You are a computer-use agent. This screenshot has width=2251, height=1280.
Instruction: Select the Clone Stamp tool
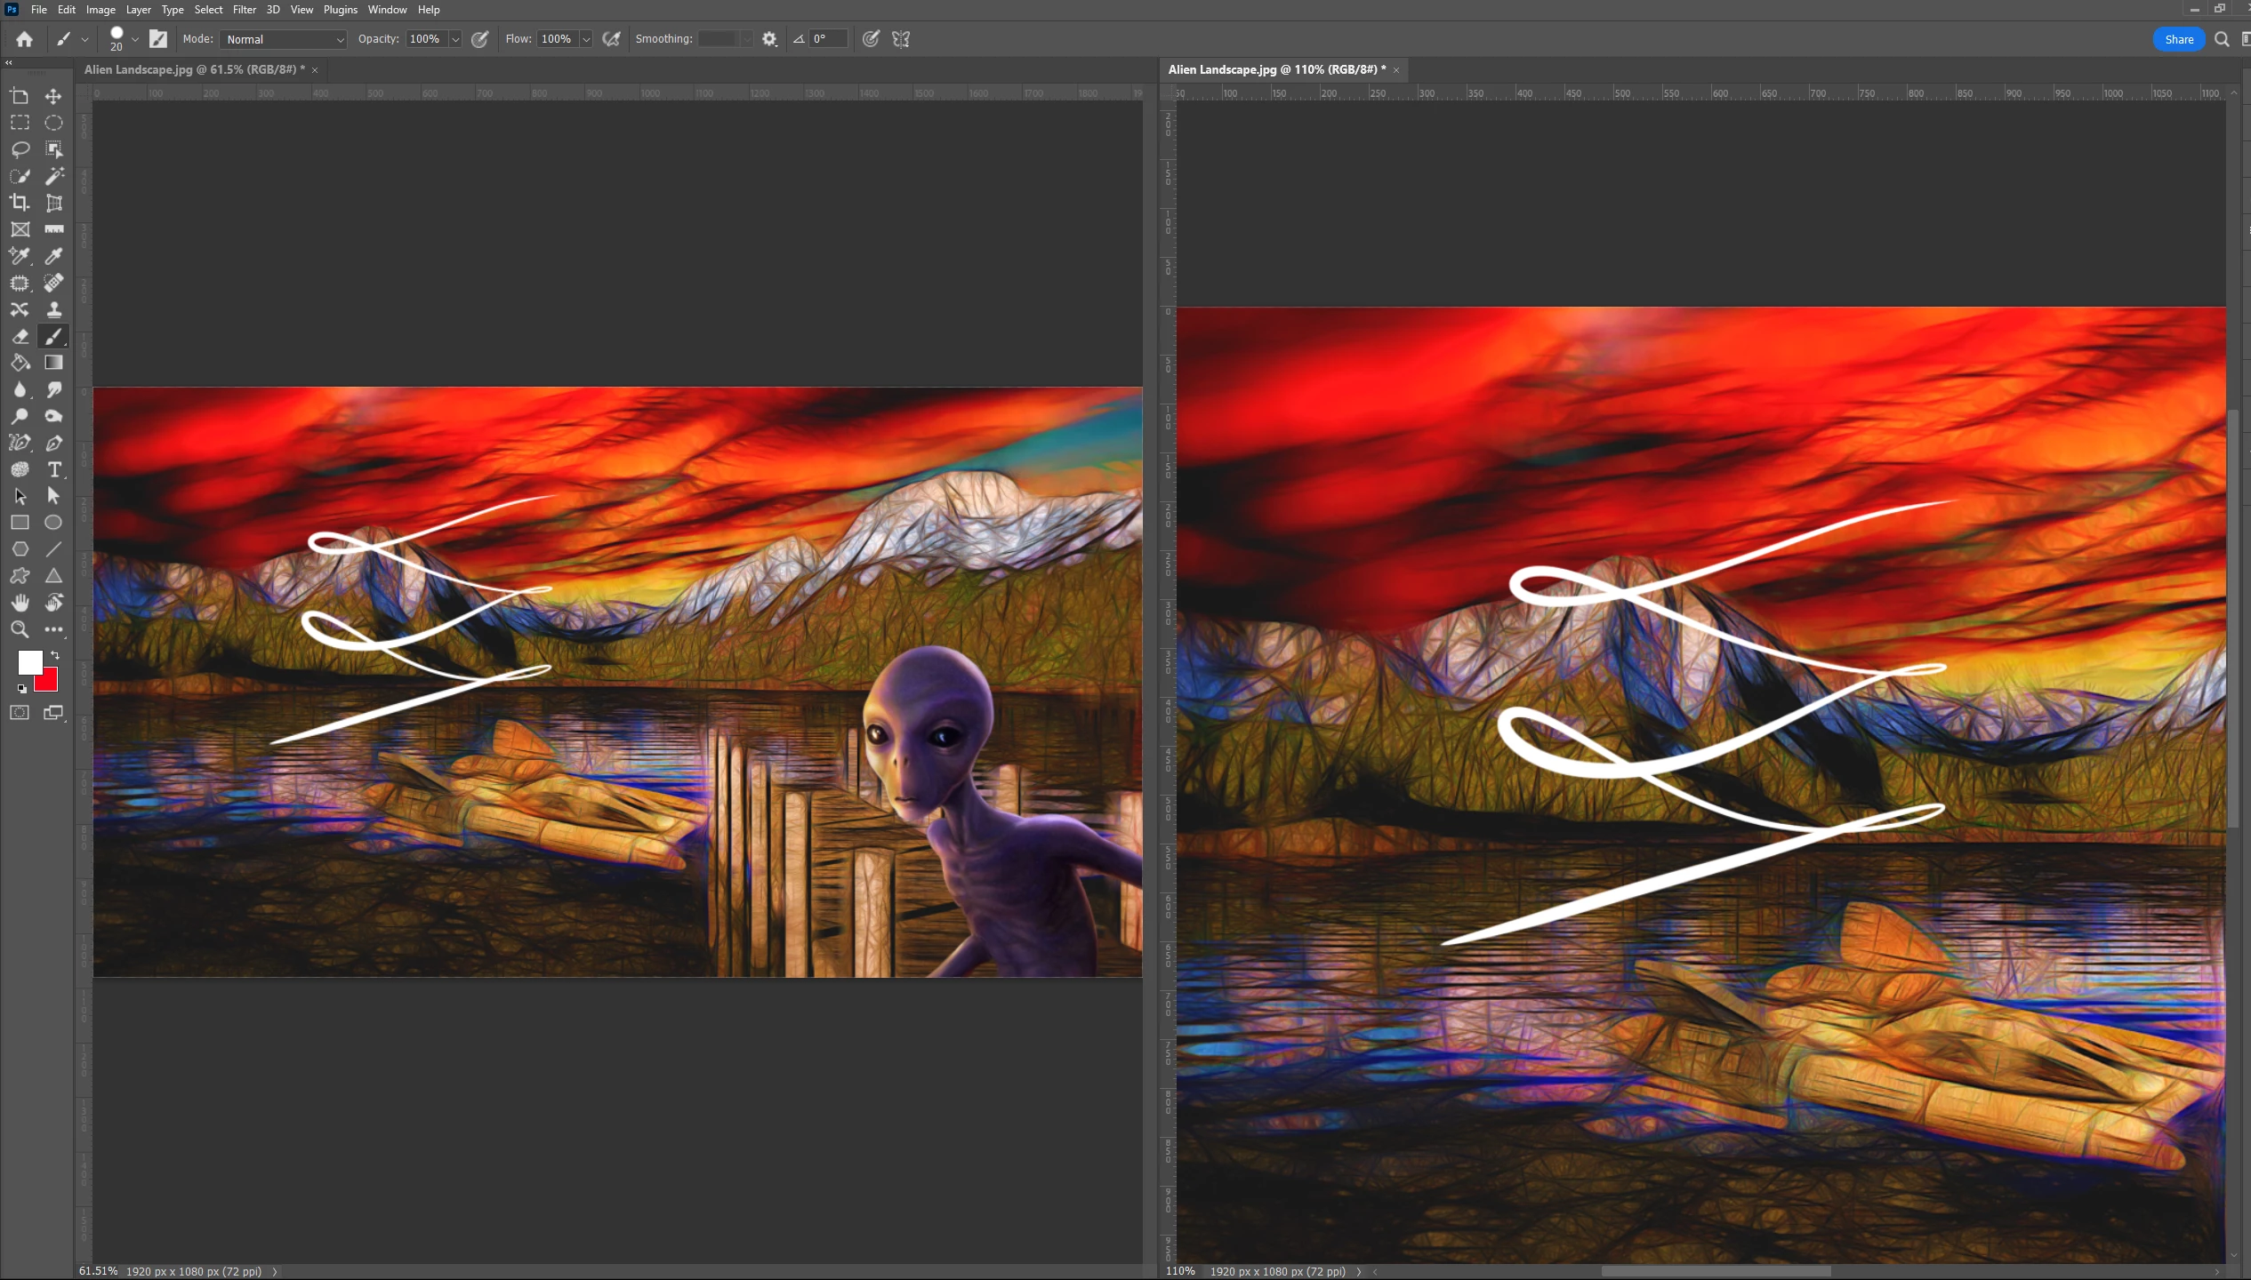click(54, 309)
